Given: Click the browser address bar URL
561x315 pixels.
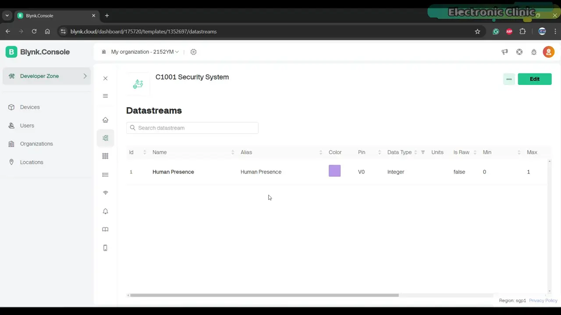Looking at the screenshot, I should [x=143, y=31].
